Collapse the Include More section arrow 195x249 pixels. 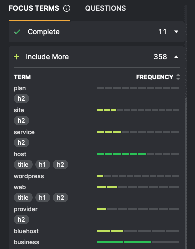(x=176, y=57)
